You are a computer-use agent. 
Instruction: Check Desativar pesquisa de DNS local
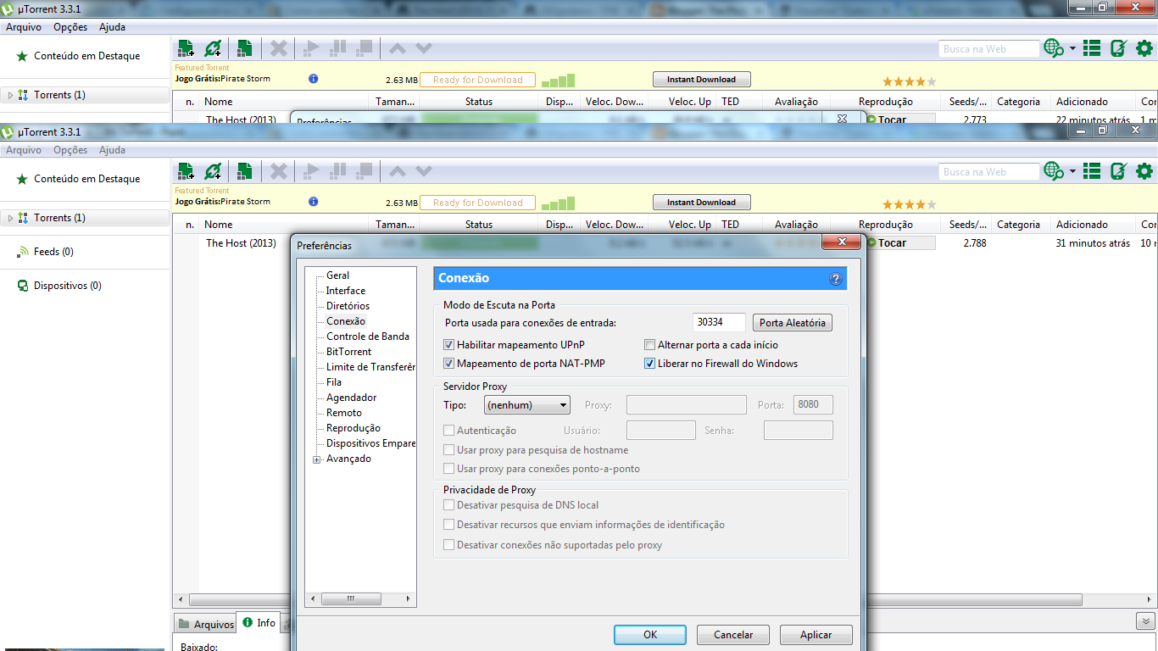(449, 505)
